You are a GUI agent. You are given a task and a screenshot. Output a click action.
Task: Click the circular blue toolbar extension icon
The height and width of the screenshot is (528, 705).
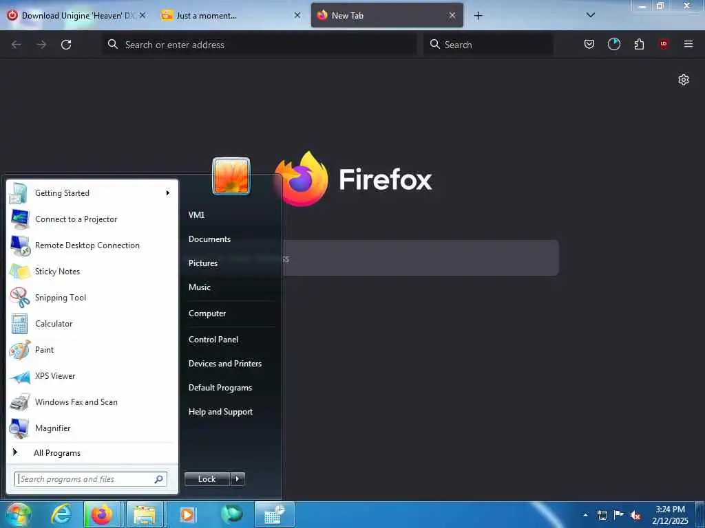coord(613,44)
